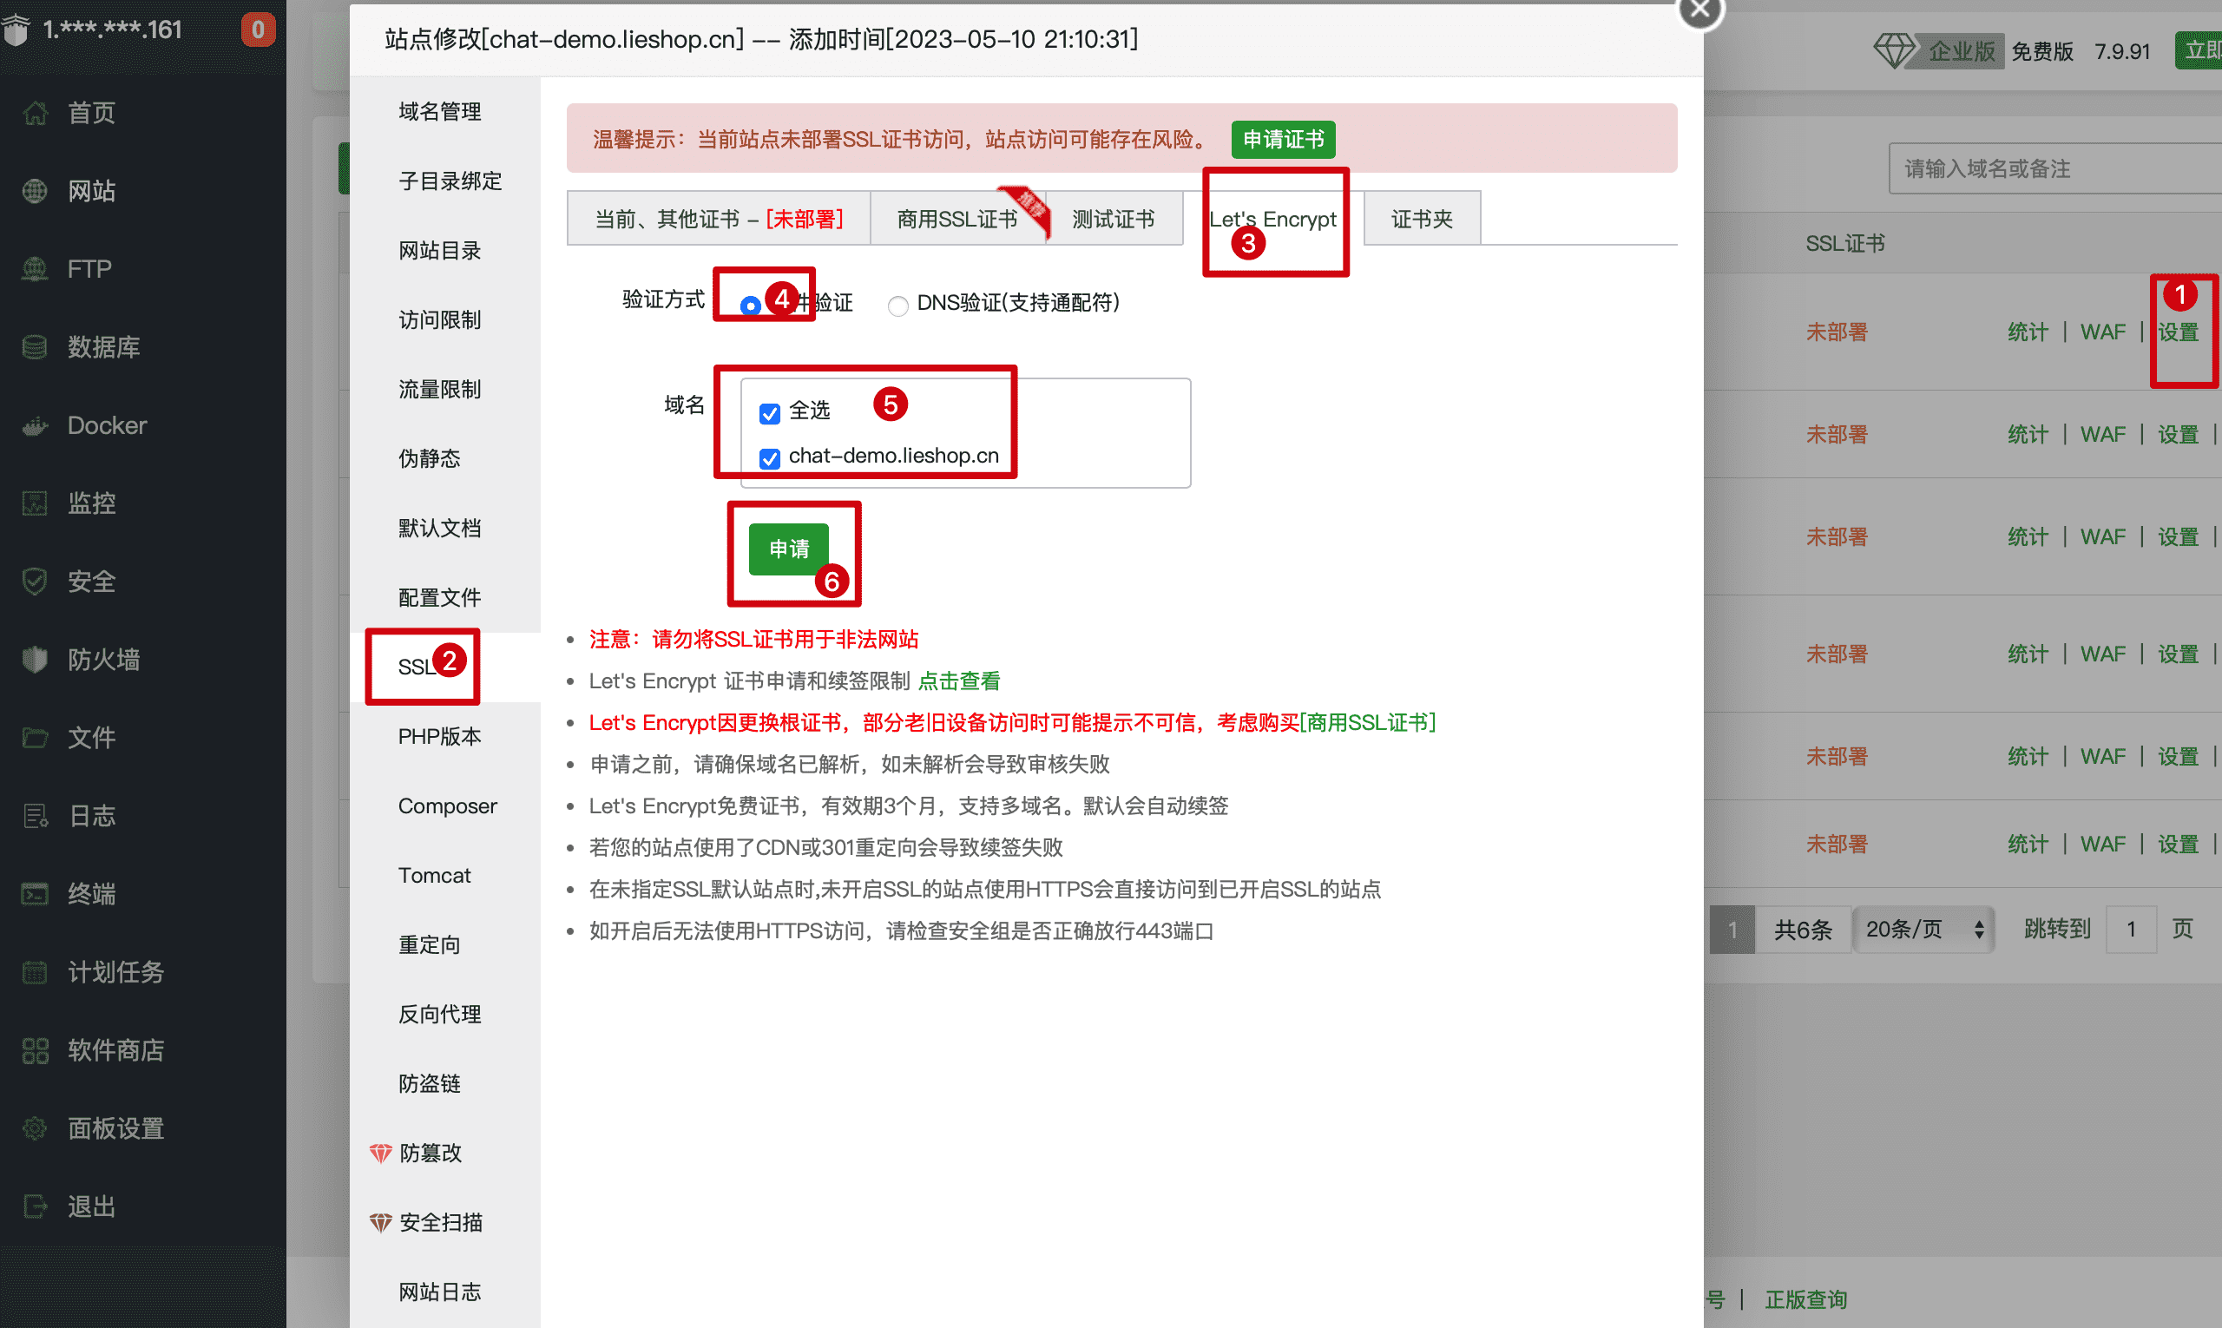Click 统计 in the first site row
Screen dimensions: 2222x1328
(2028, 332)
